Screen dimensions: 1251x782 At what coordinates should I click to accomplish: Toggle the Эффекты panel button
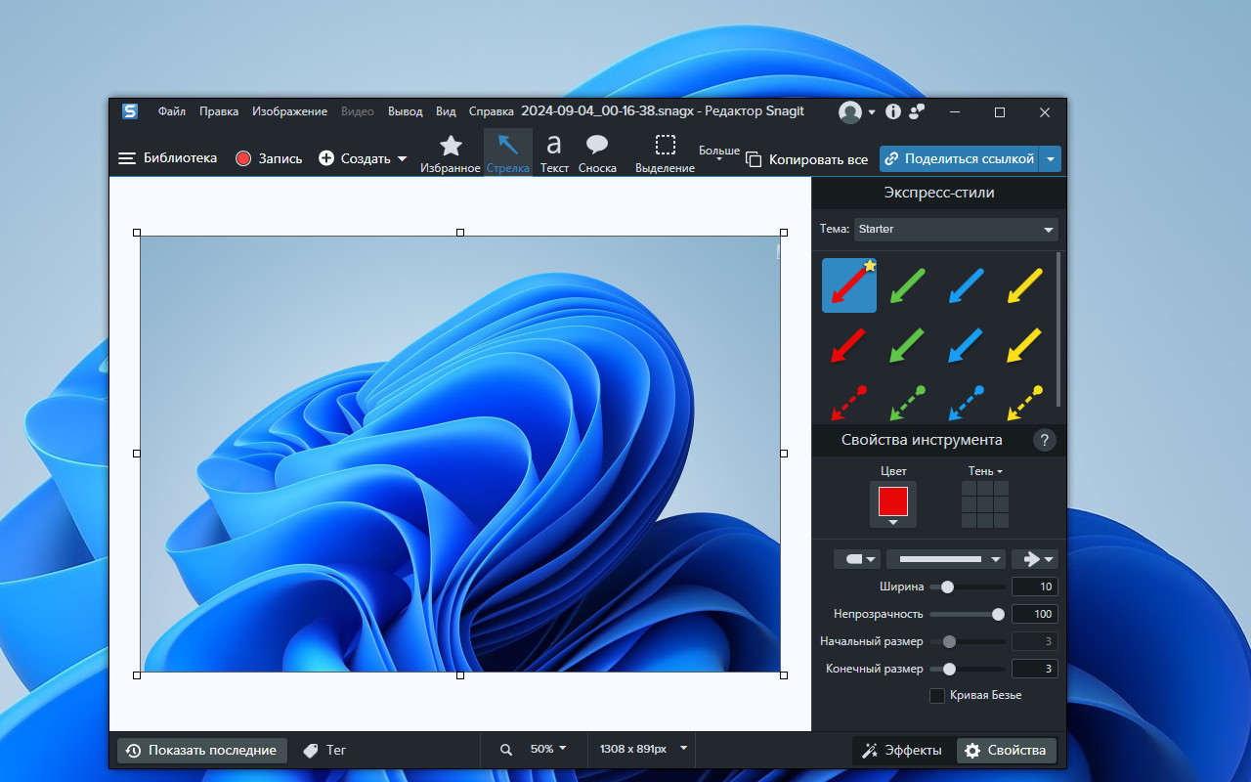point(901,750)
